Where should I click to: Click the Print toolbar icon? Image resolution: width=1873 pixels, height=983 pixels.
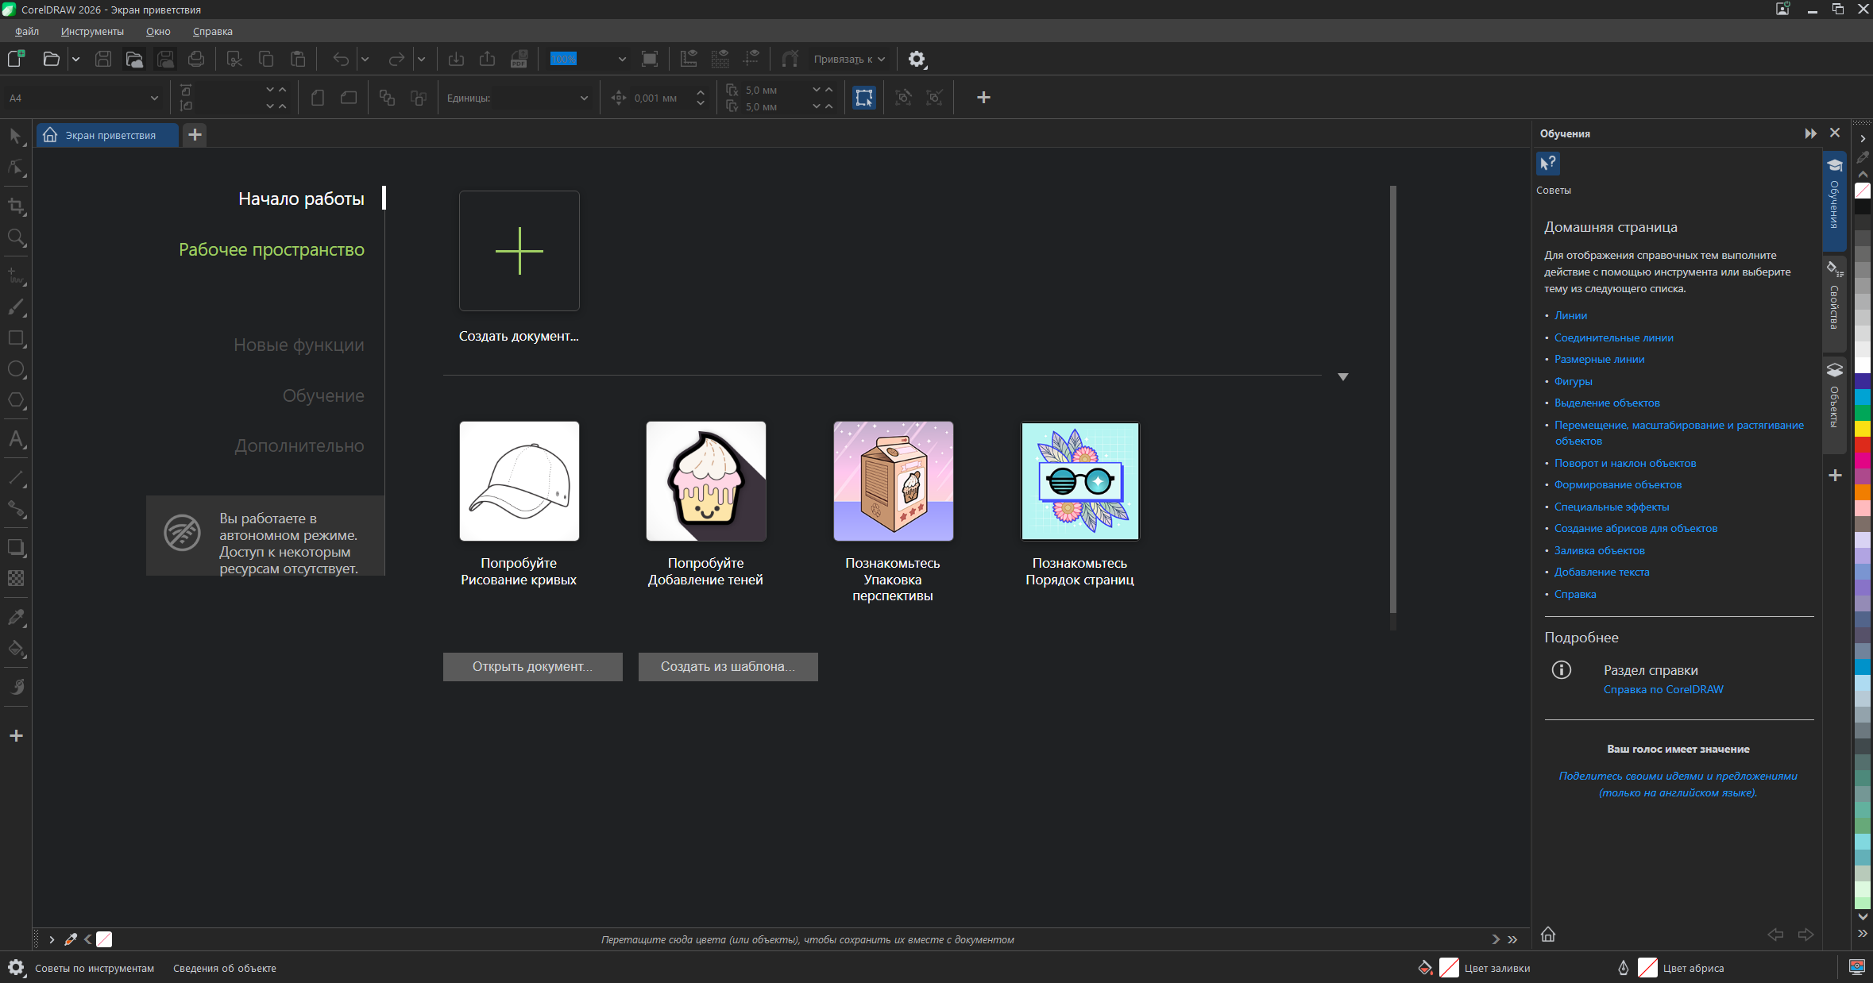tap(196, 59)
